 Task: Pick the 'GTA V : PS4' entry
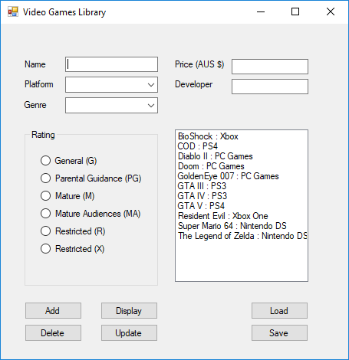(x=242, y=206)
